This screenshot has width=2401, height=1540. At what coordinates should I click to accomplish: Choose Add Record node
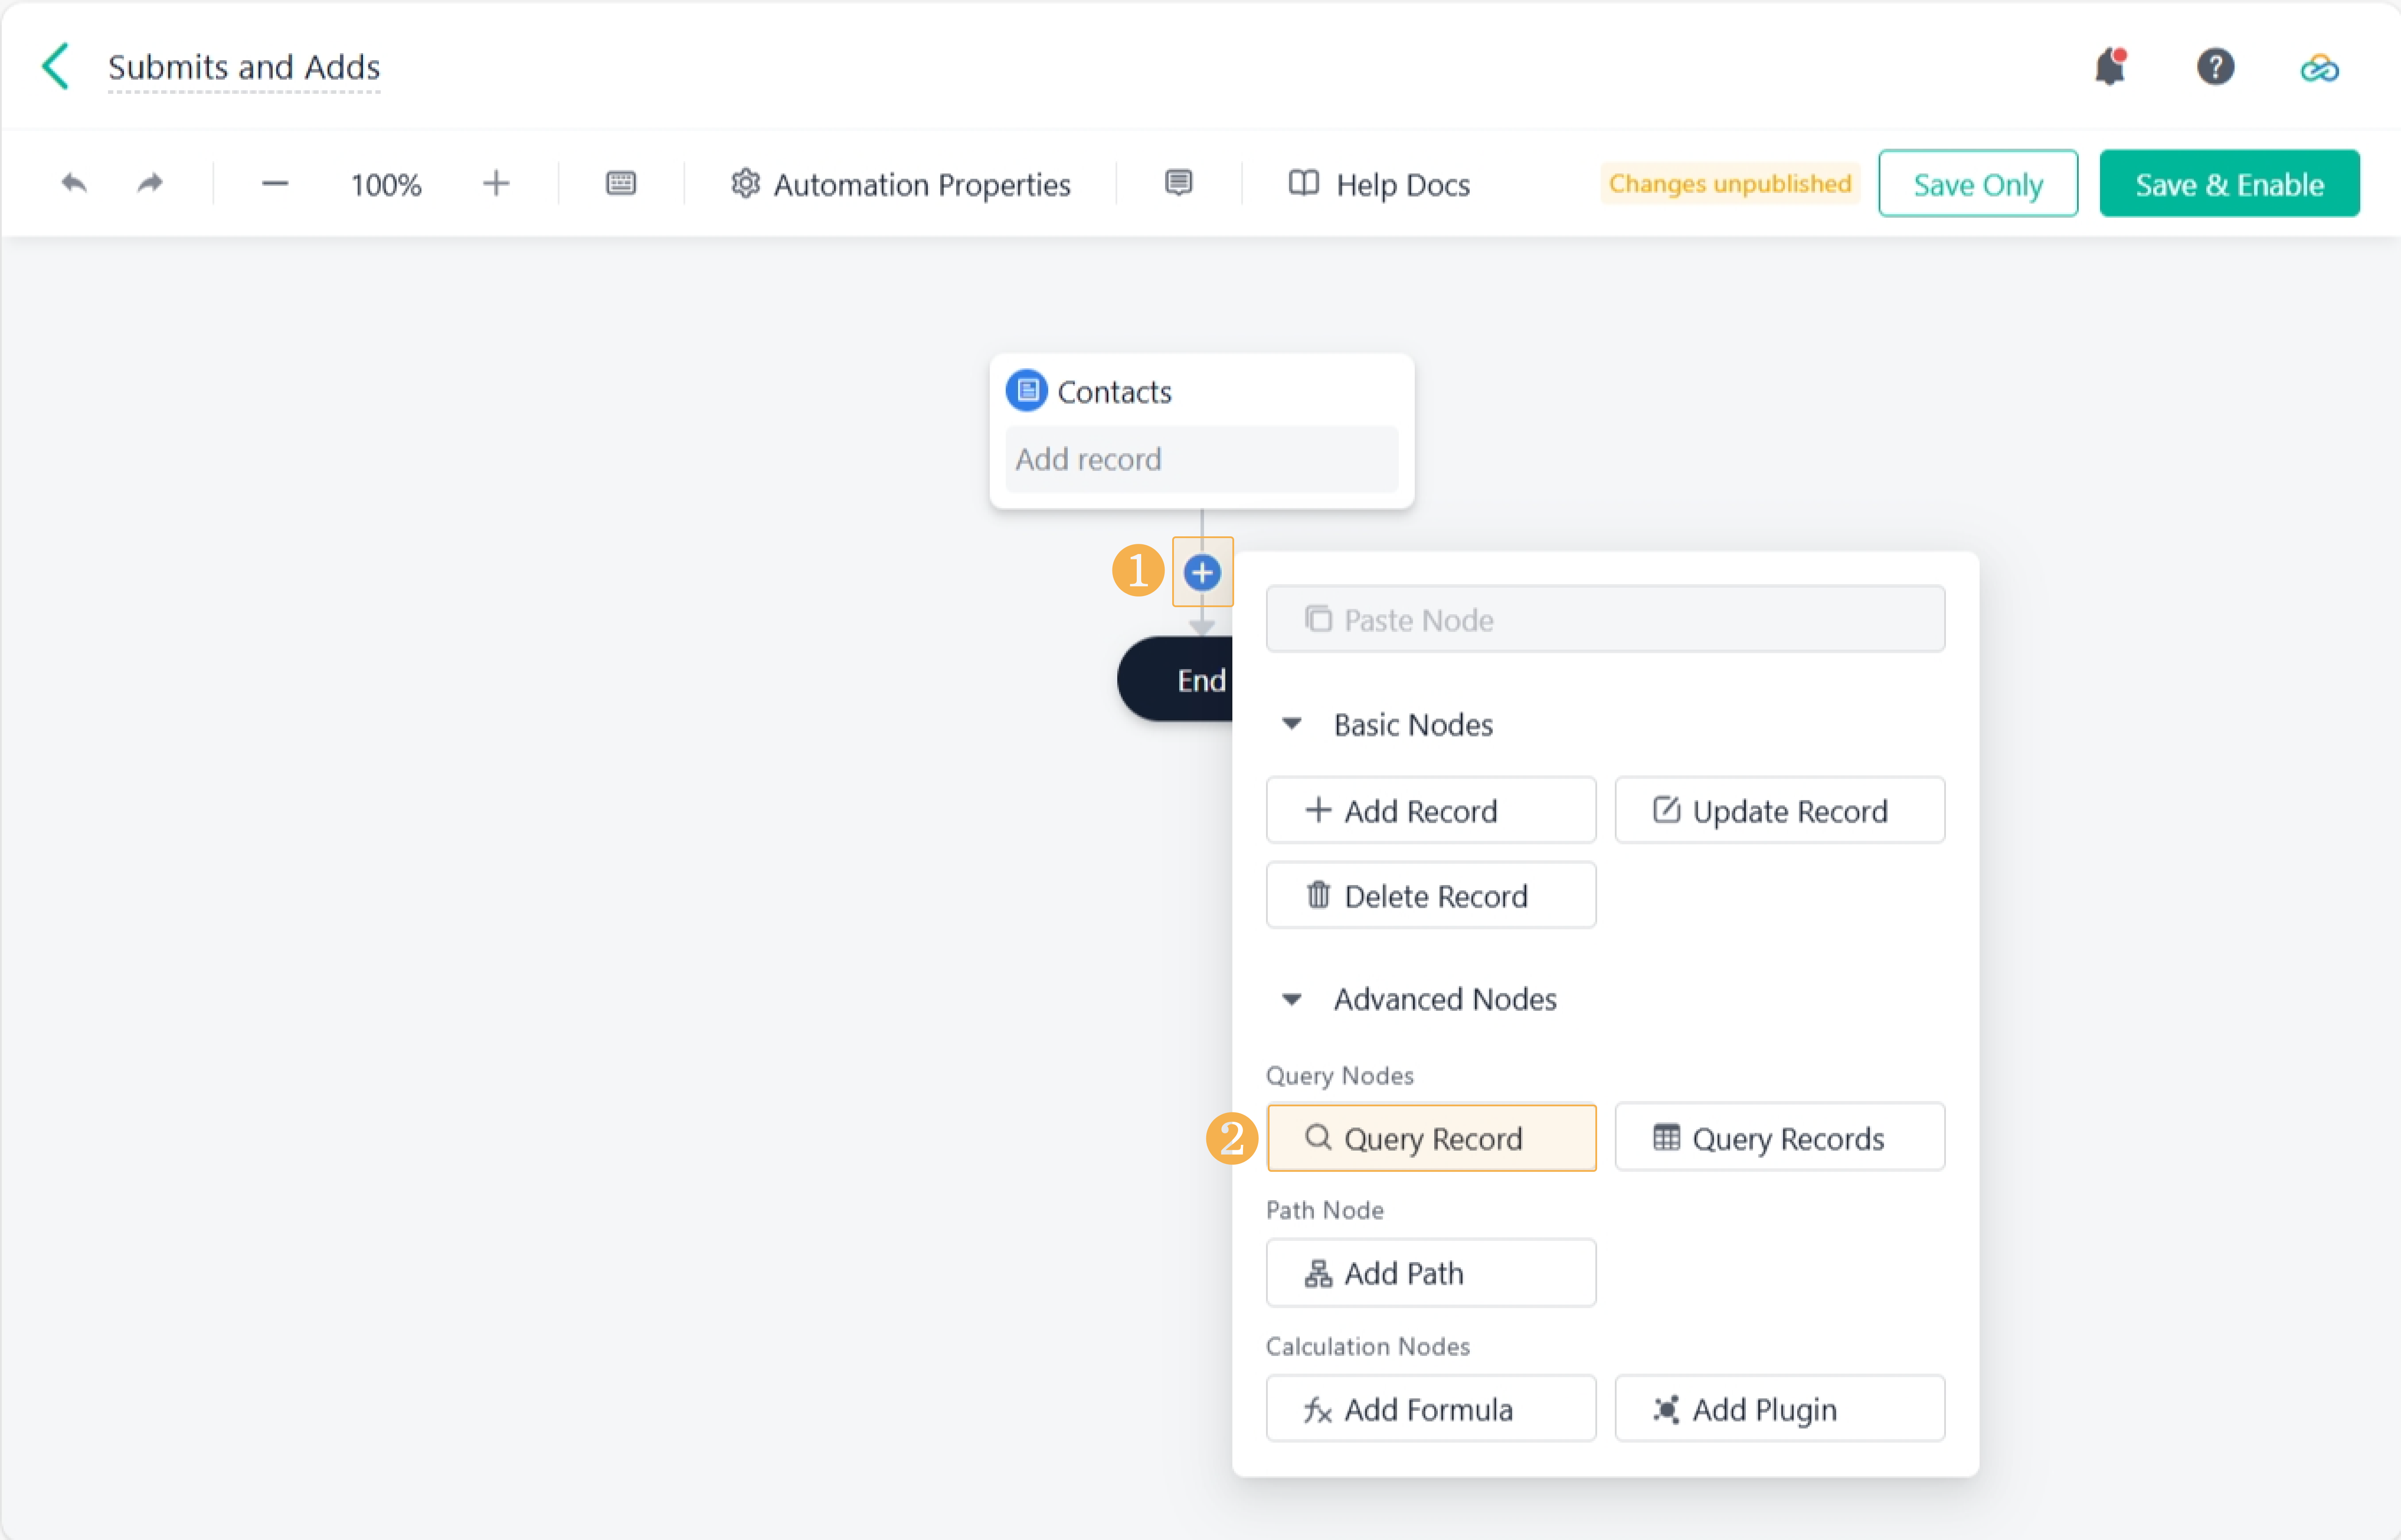[1431, 810]
